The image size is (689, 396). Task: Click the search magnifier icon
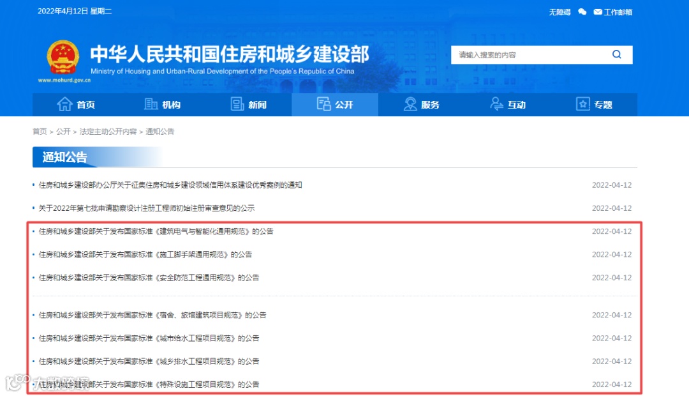tap(616, 54)
